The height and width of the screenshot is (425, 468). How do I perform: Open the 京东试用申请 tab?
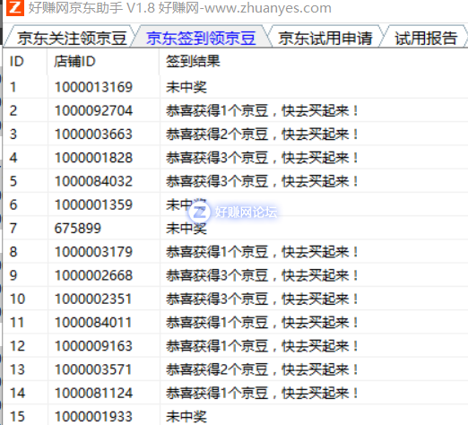point(325,39)
